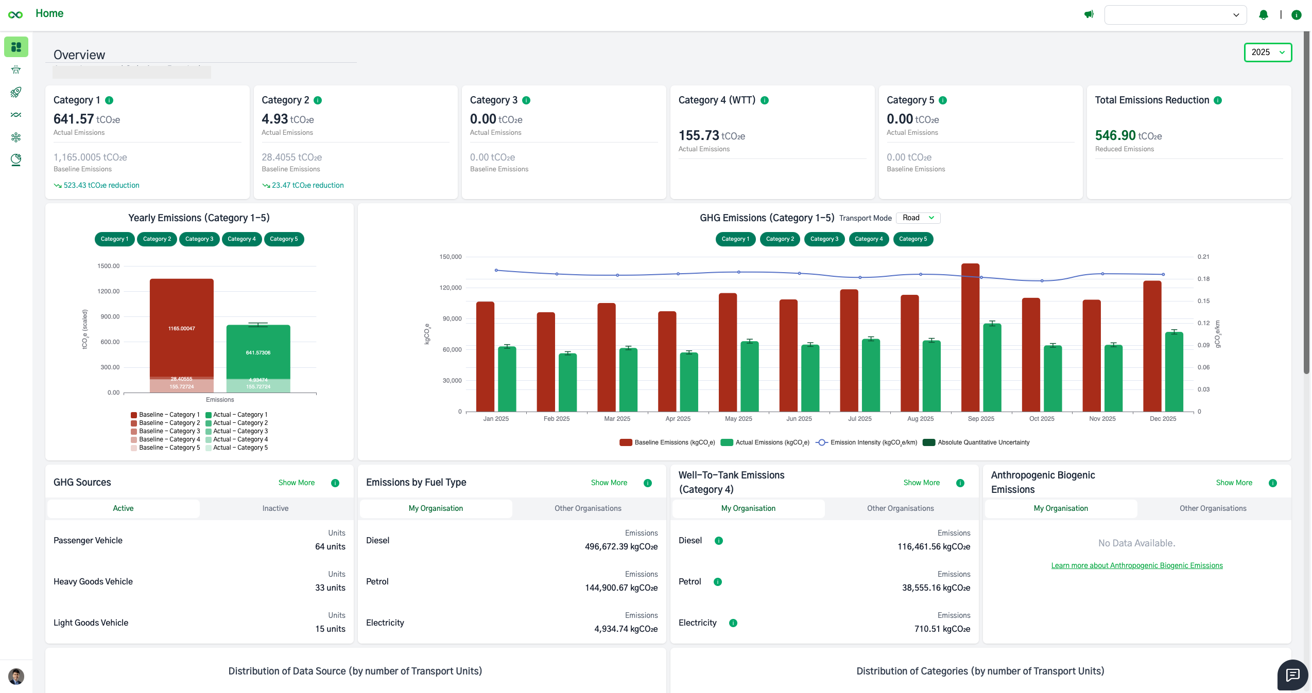The height and width of the screenshot is (693, 1312).
Task: Select My Organisation tab in Well-To-Tank Emissions
Action: [748, 508]
